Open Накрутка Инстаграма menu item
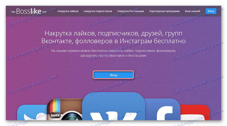The image size is (227, 126). point(131,11)
